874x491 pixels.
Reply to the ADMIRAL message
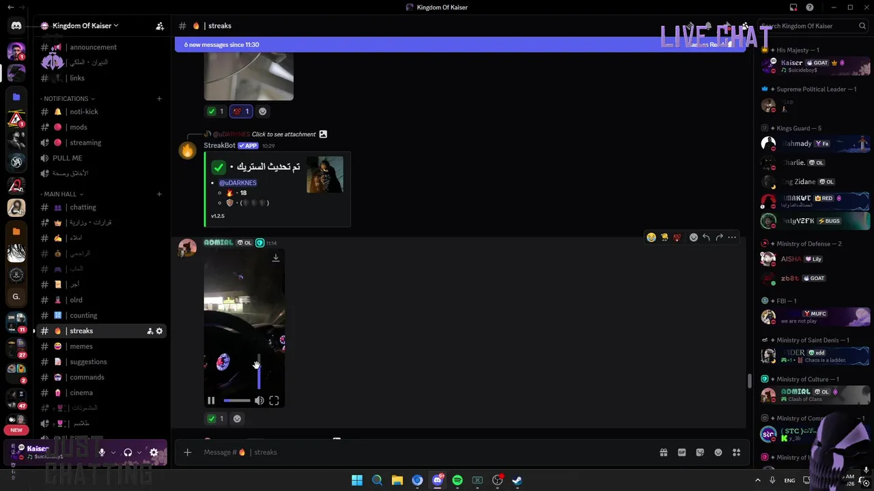point(706,237)
